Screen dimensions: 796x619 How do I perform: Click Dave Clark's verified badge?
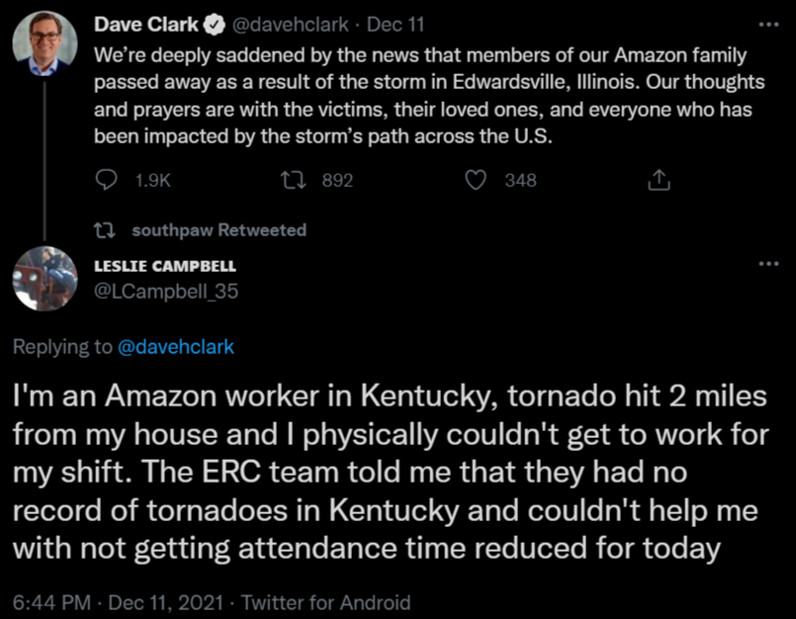click(212, 24)
